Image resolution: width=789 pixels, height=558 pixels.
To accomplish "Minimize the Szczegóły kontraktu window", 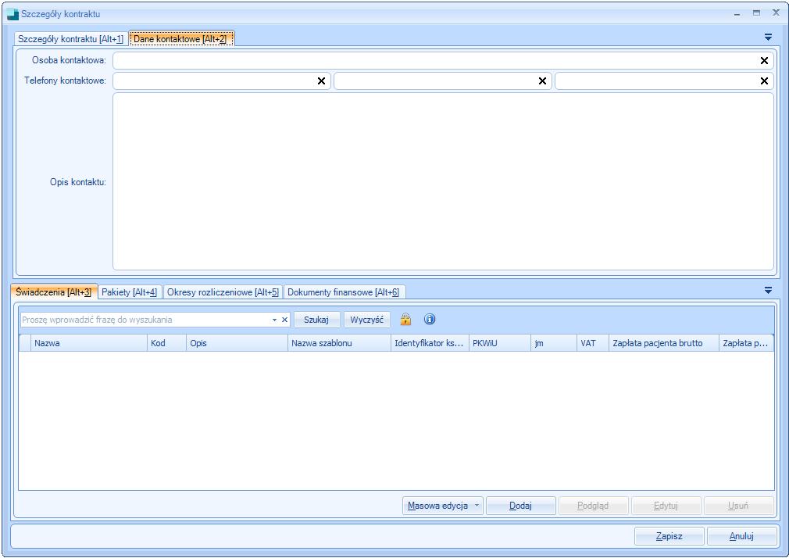I will [x=737, y=13].
